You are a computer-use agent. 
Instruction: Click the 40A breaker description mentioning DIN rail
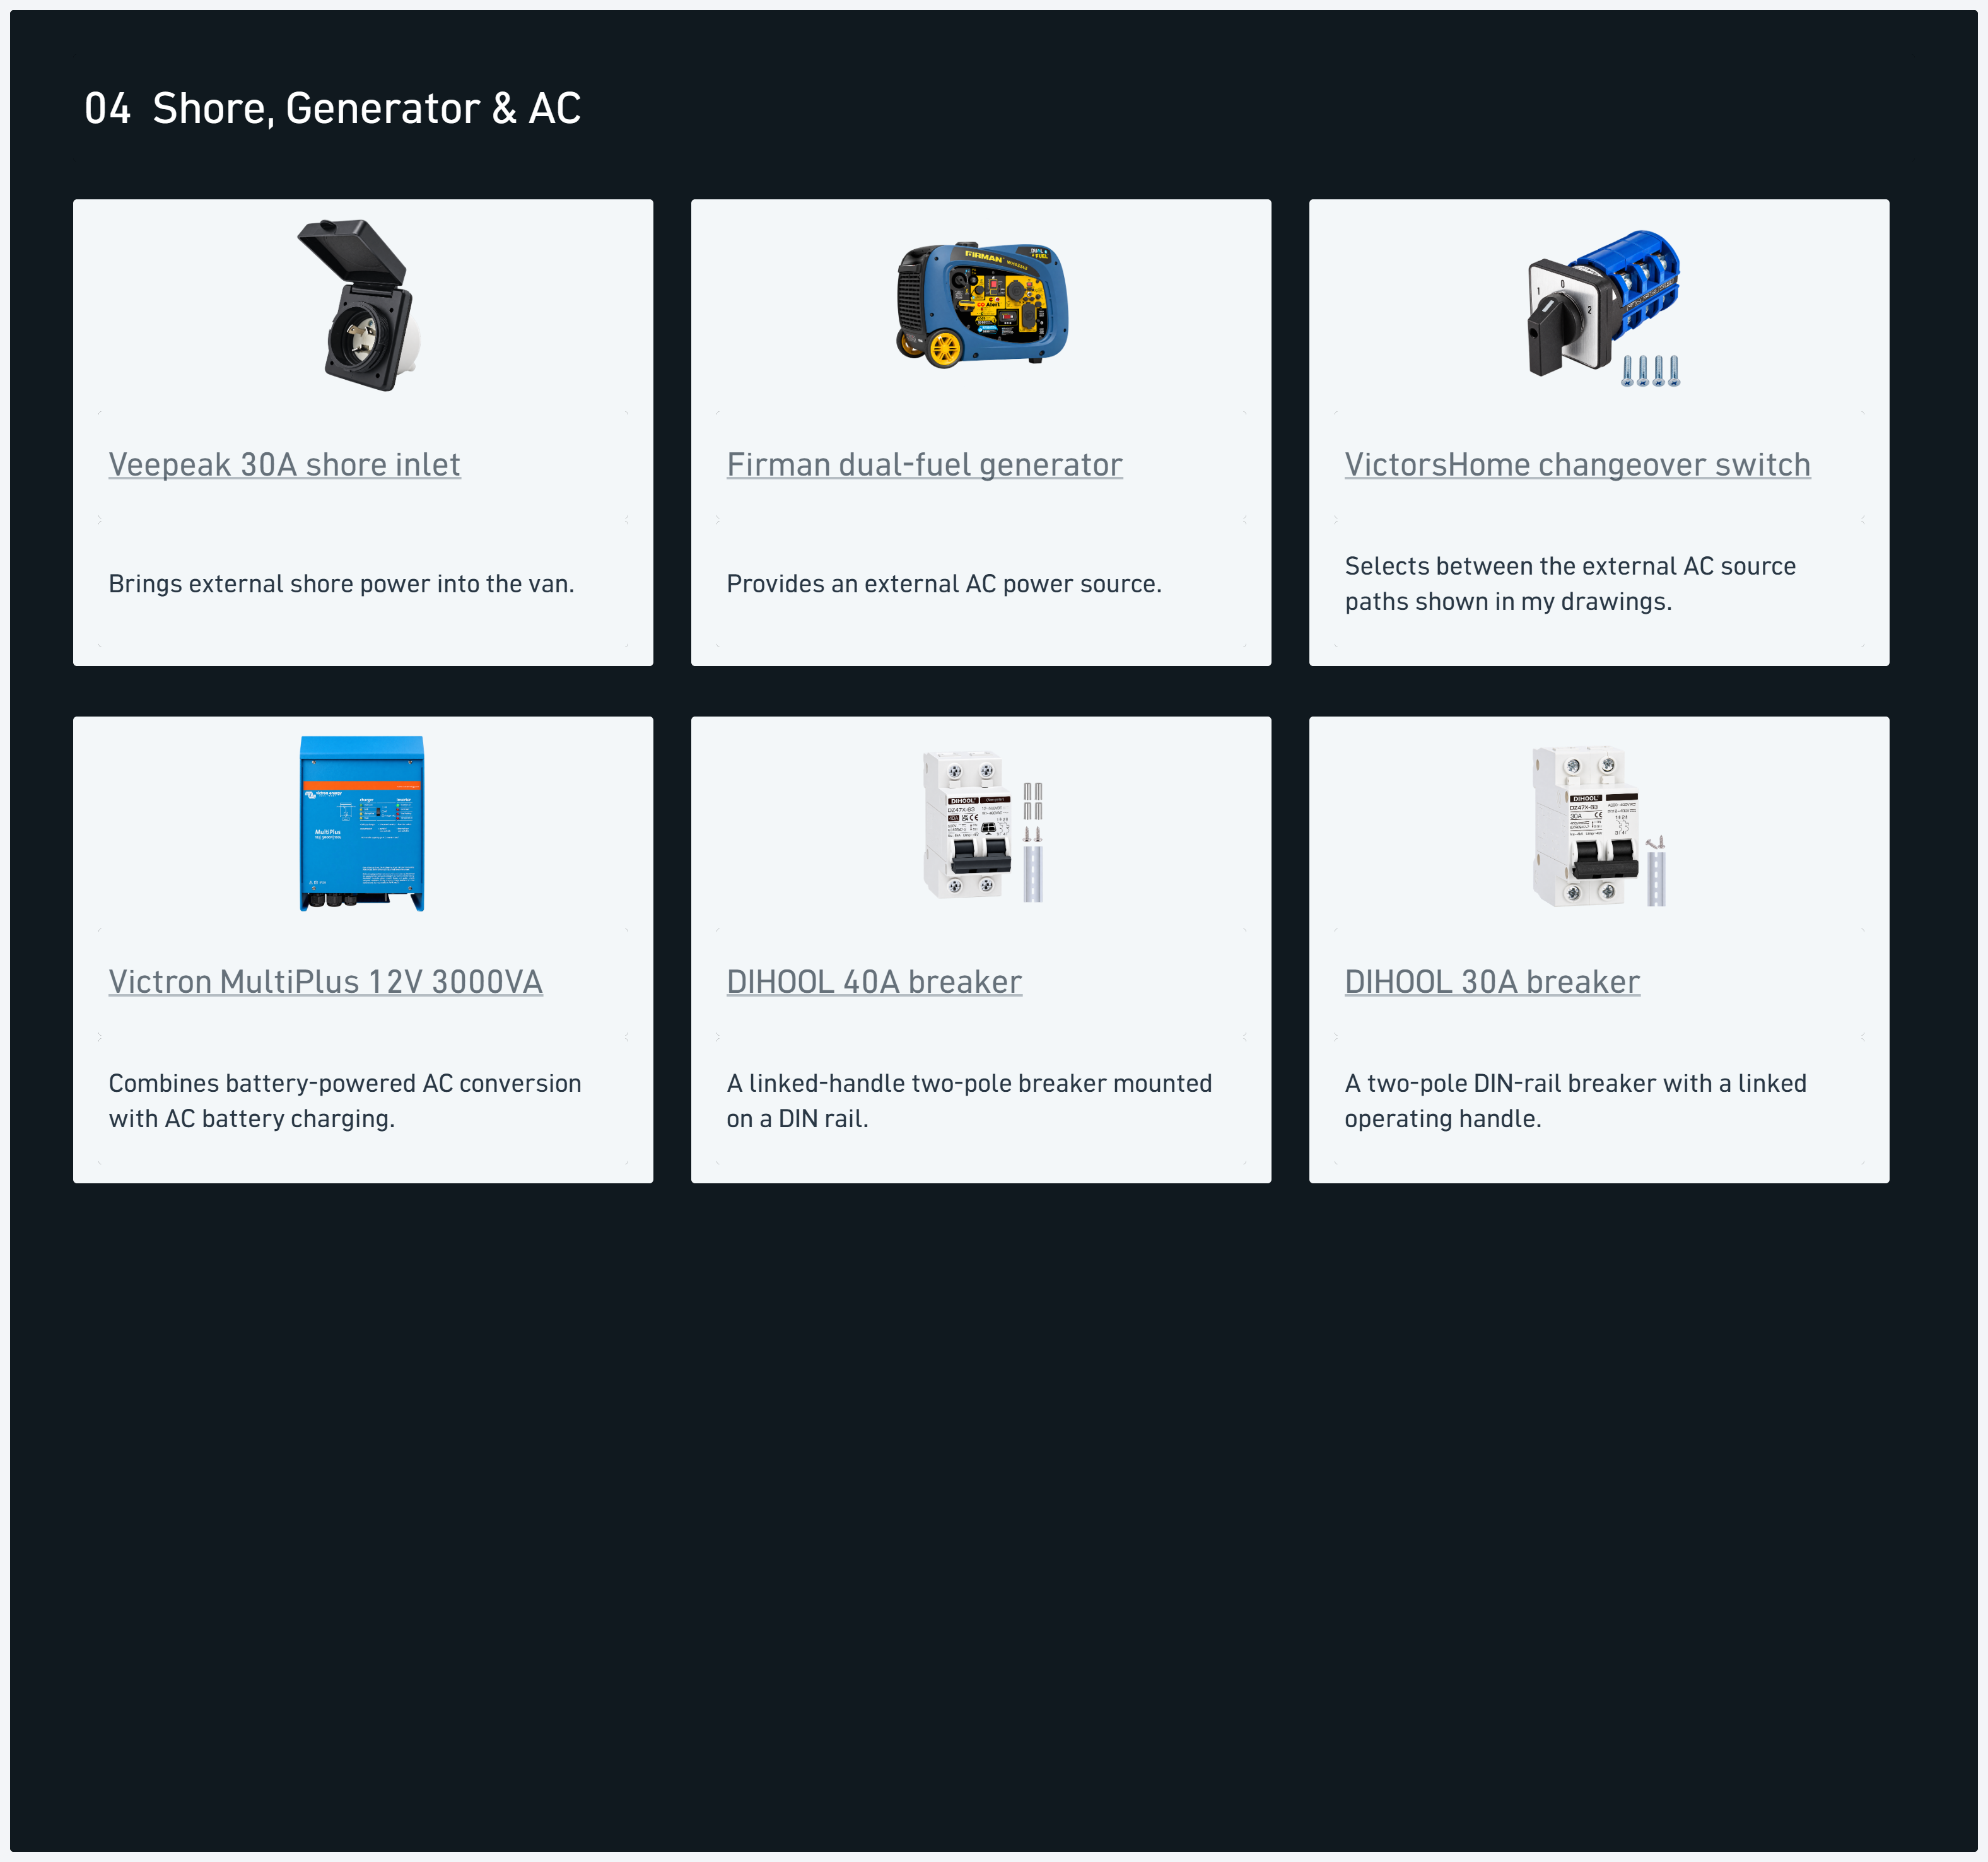click(969, 1101)
